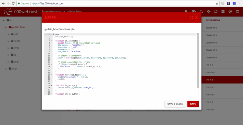The image size is (243, 125).
Task: Open the lighthouse extension icon
Action: 234,3
